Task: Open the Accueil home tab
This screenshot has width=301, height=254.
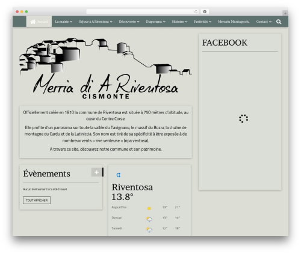Action: tap(39, 22)
